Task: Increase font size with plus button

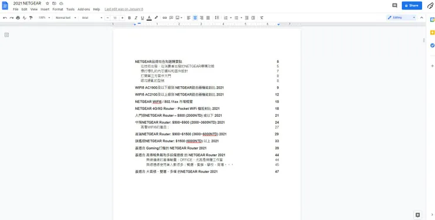Action: [x=122, y=18]
